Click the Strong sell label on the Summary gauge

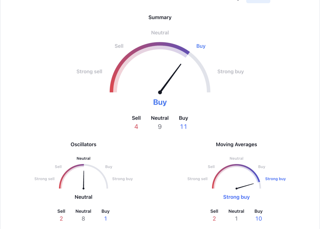(x=89, y=72)
